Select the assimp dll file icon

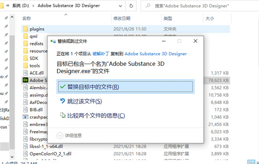(25, 95)
